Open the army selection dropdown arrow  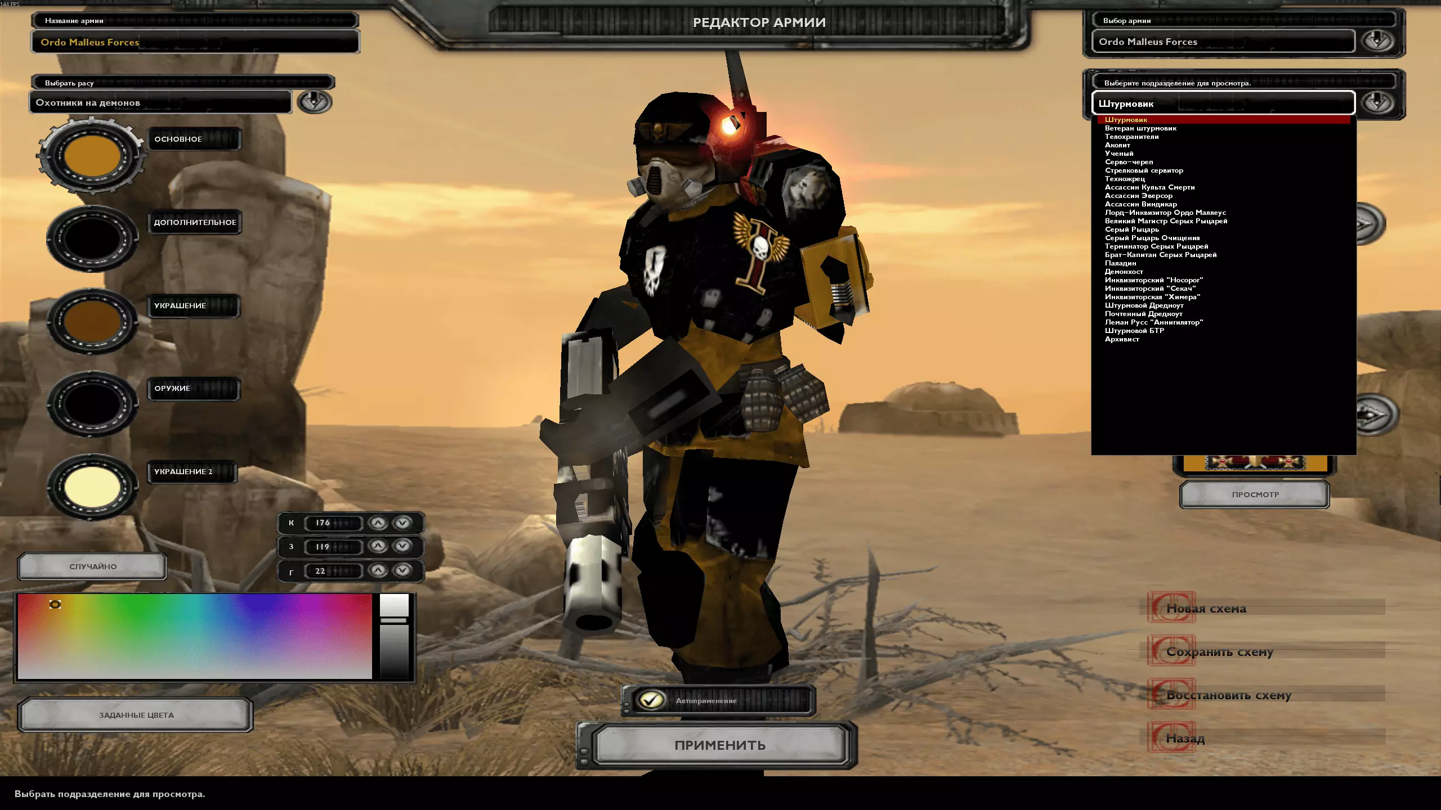pyautogui.click(x=1377, y=41)
